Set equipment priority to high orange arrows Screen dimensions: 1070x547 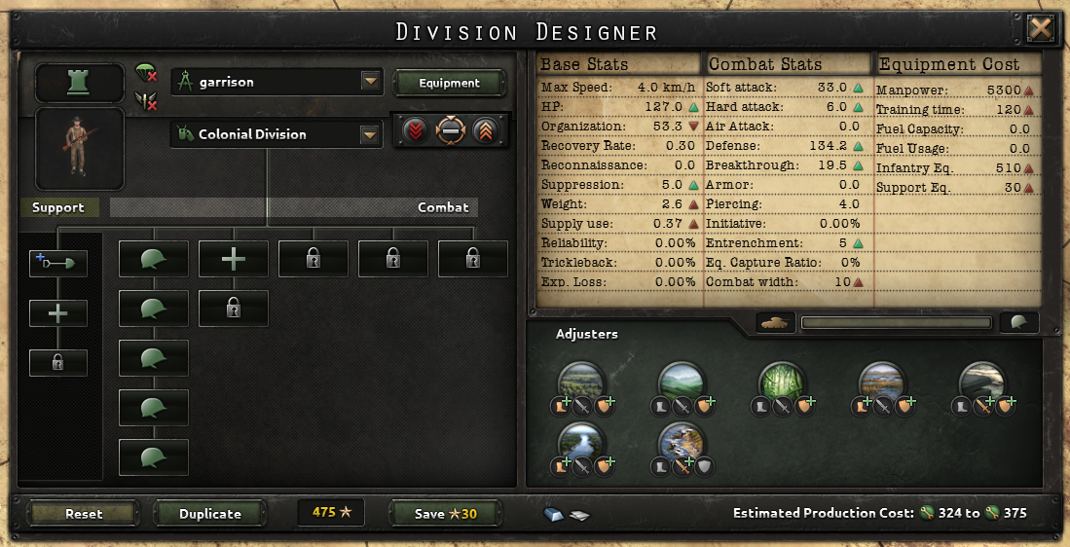tap(484, 130)
